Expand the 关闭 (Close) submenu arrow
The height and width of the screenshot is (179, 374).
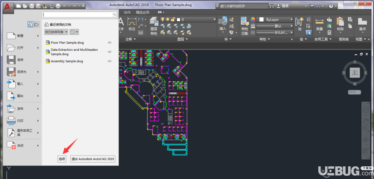(x=38, y=145)
